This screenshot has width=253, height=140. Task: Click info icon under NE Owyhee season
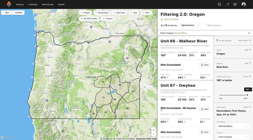click(x=161, y=110)
